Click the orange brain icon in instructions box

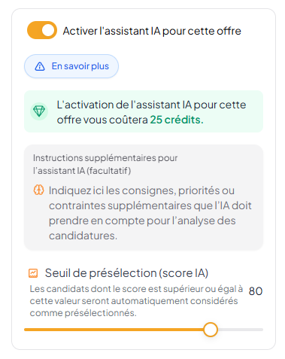[x=38, y=190]
